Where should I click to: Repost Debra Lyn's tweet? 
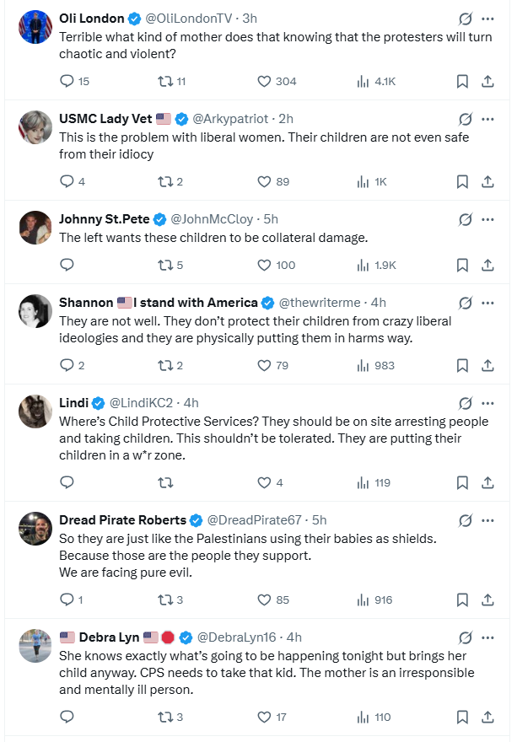coord(167,717)
